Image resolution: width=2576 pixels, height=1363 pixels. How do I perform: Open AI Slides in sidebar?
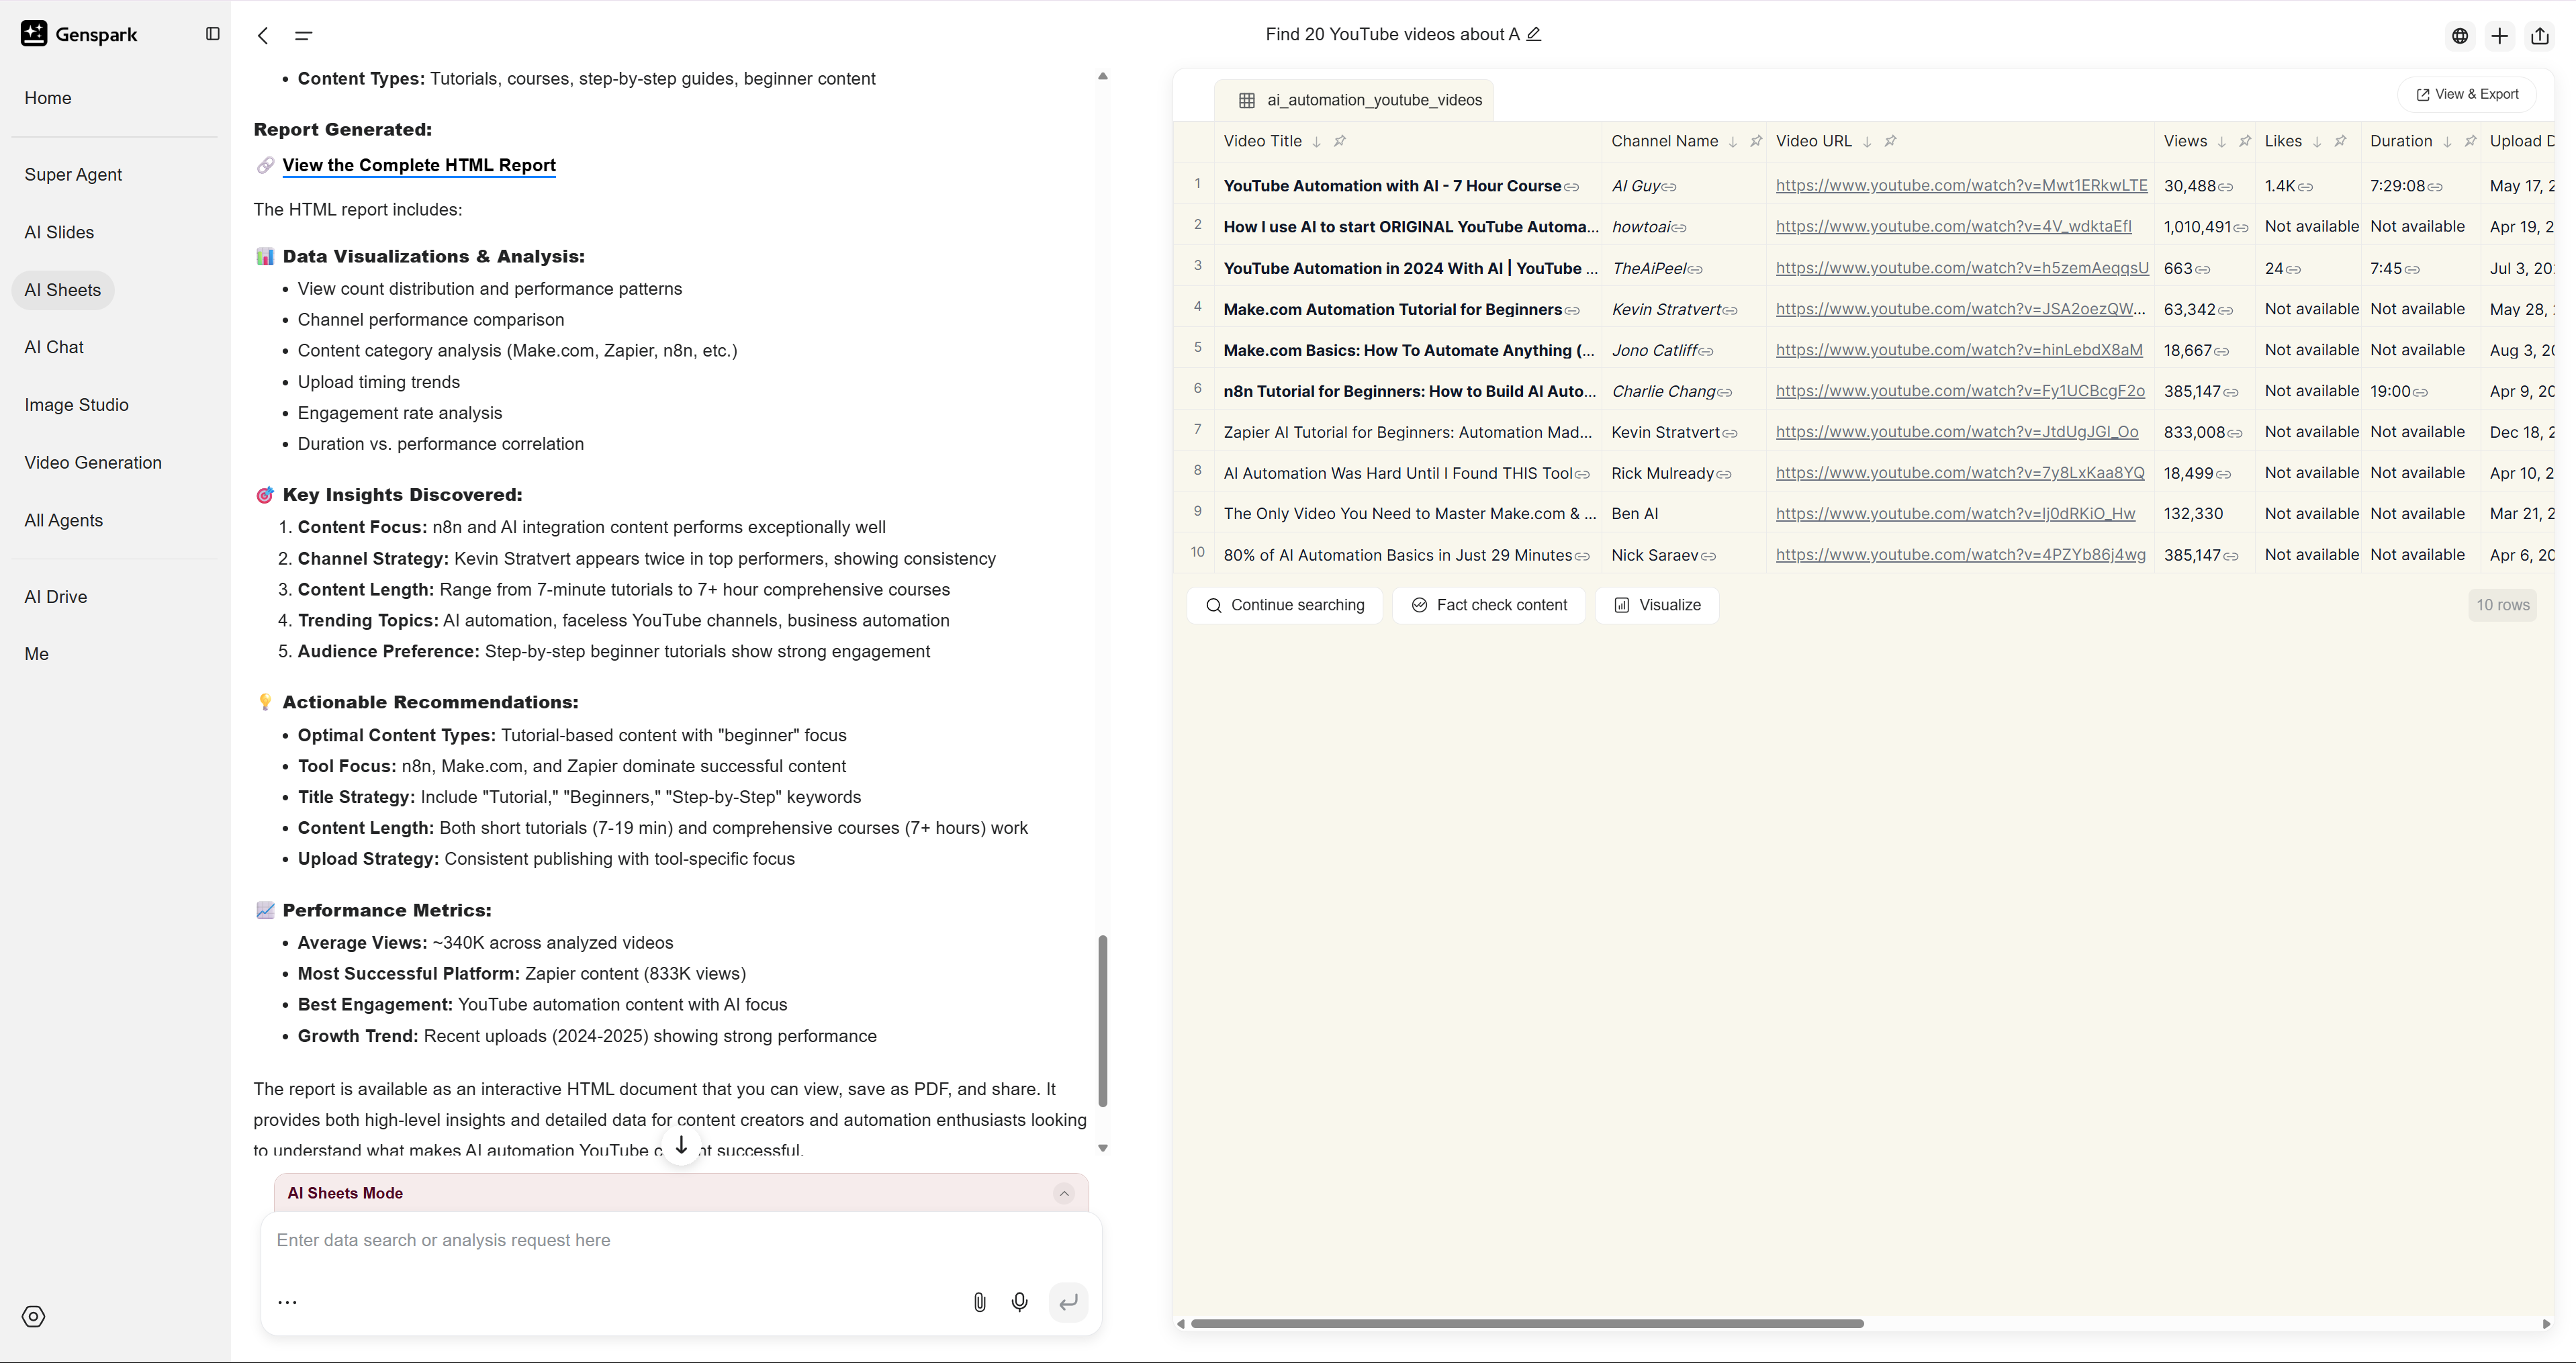click(59, 232)
